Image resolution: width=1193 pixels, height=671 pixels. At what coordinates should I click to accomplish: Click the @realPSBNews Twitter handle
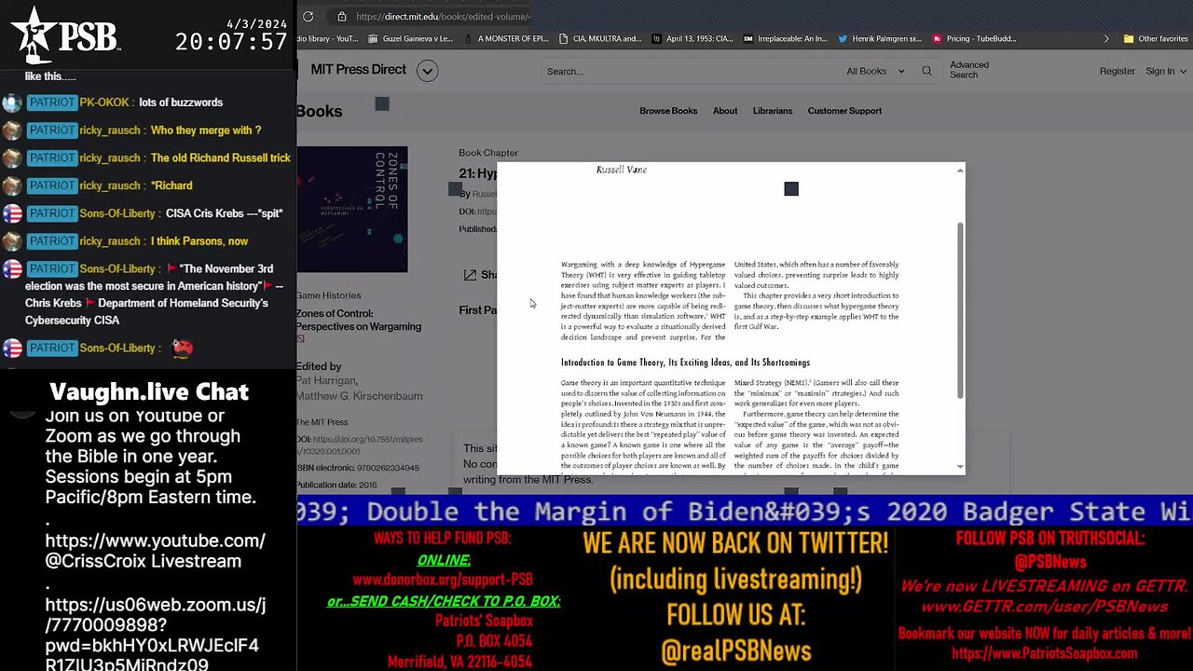[x=735, y=650]
